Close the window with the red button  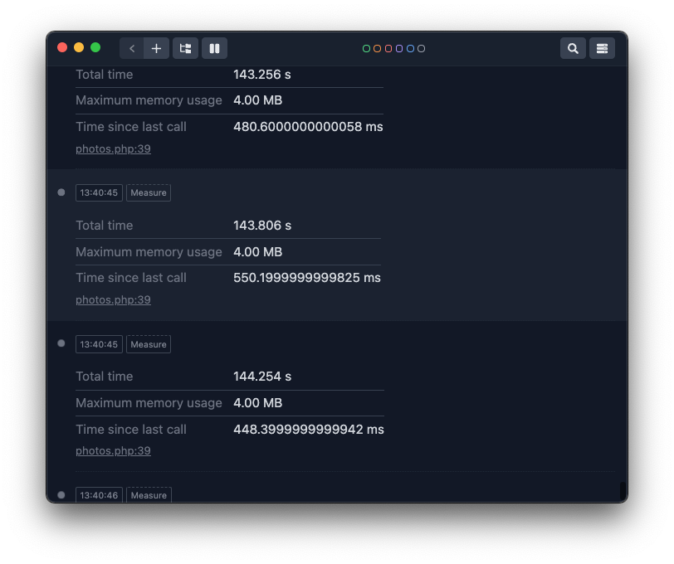pos(62,47)
